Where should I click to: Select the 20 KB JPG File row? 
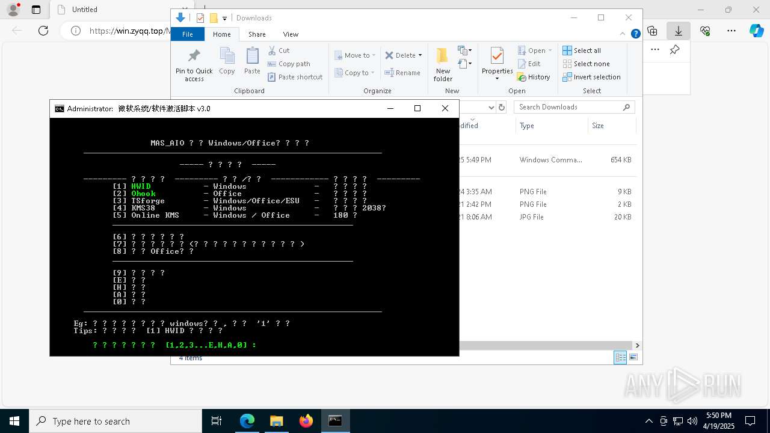click(x=547, y=217)
